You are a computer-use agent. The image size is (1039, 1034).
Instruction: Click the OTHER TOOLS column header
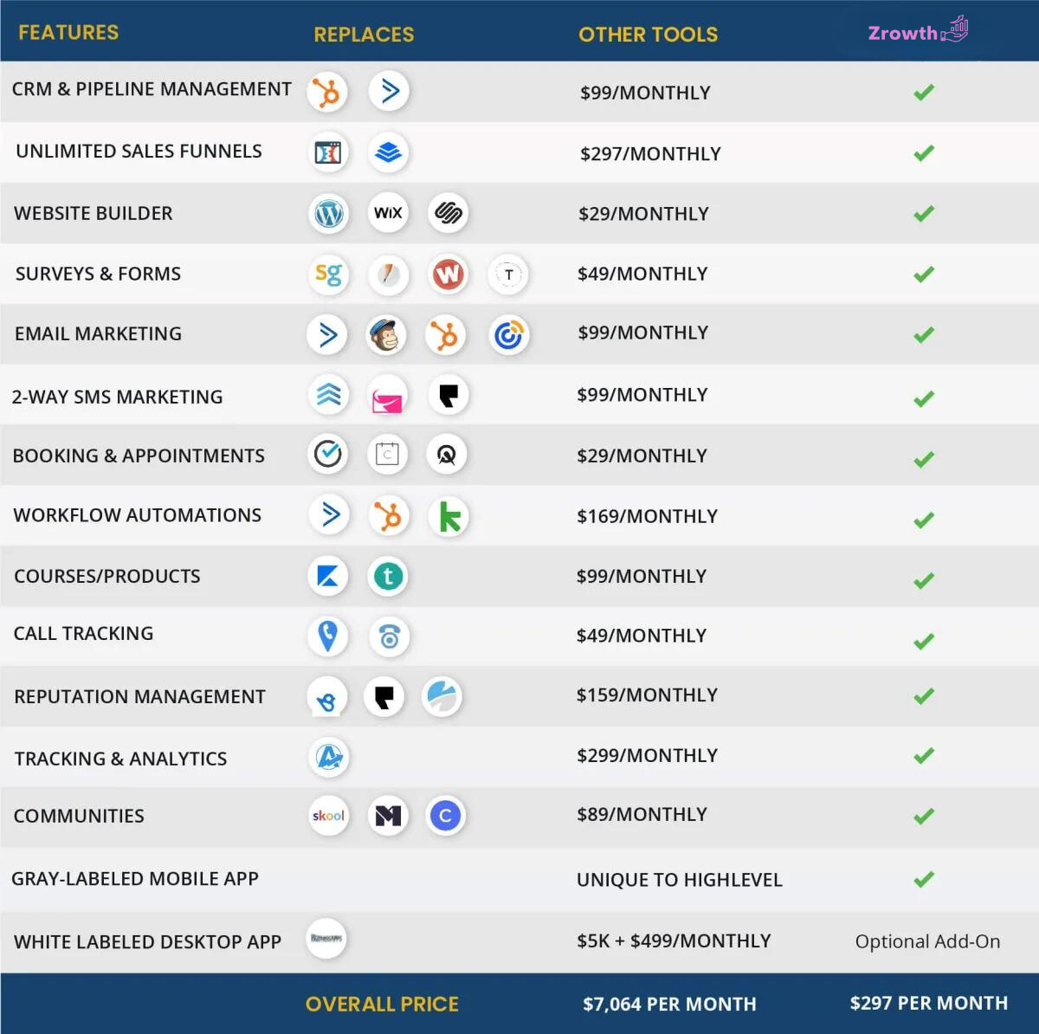[x=648, y=35]
